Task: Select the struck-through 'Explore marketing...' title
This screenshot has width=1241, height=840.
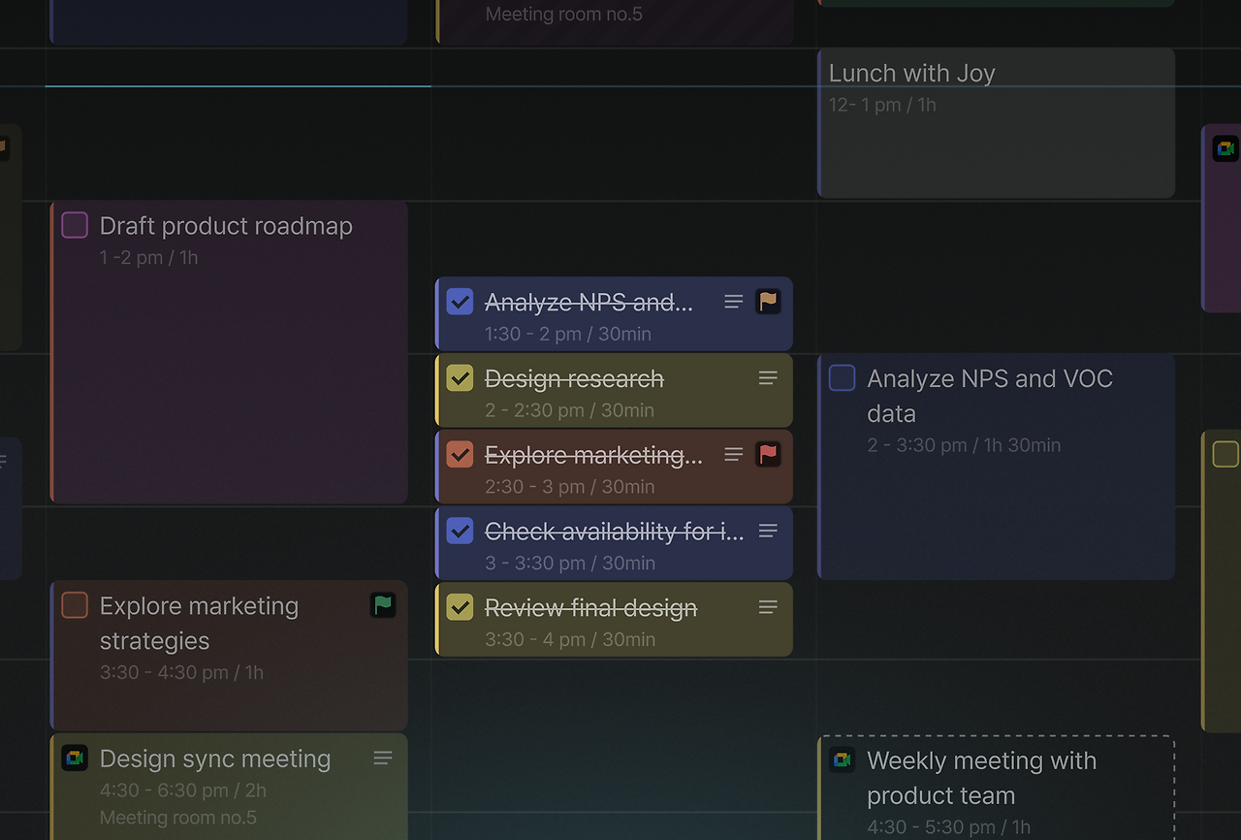Action: 593,455
